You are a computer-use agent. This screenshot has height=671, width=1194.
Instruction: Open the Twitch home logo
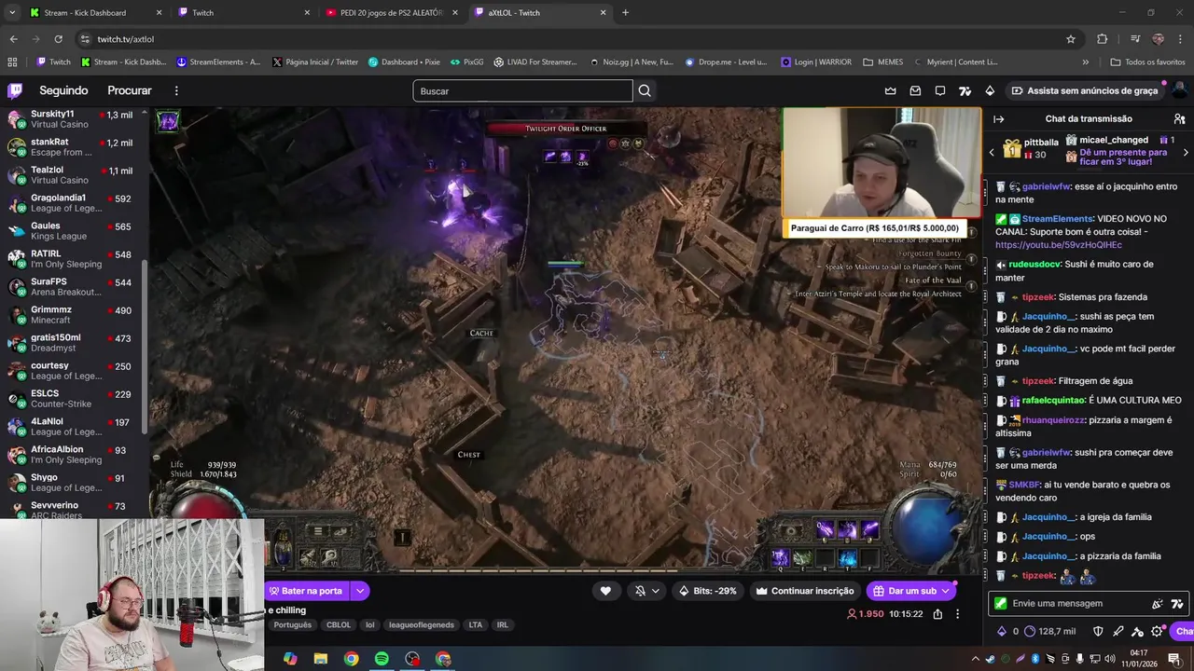15,90
